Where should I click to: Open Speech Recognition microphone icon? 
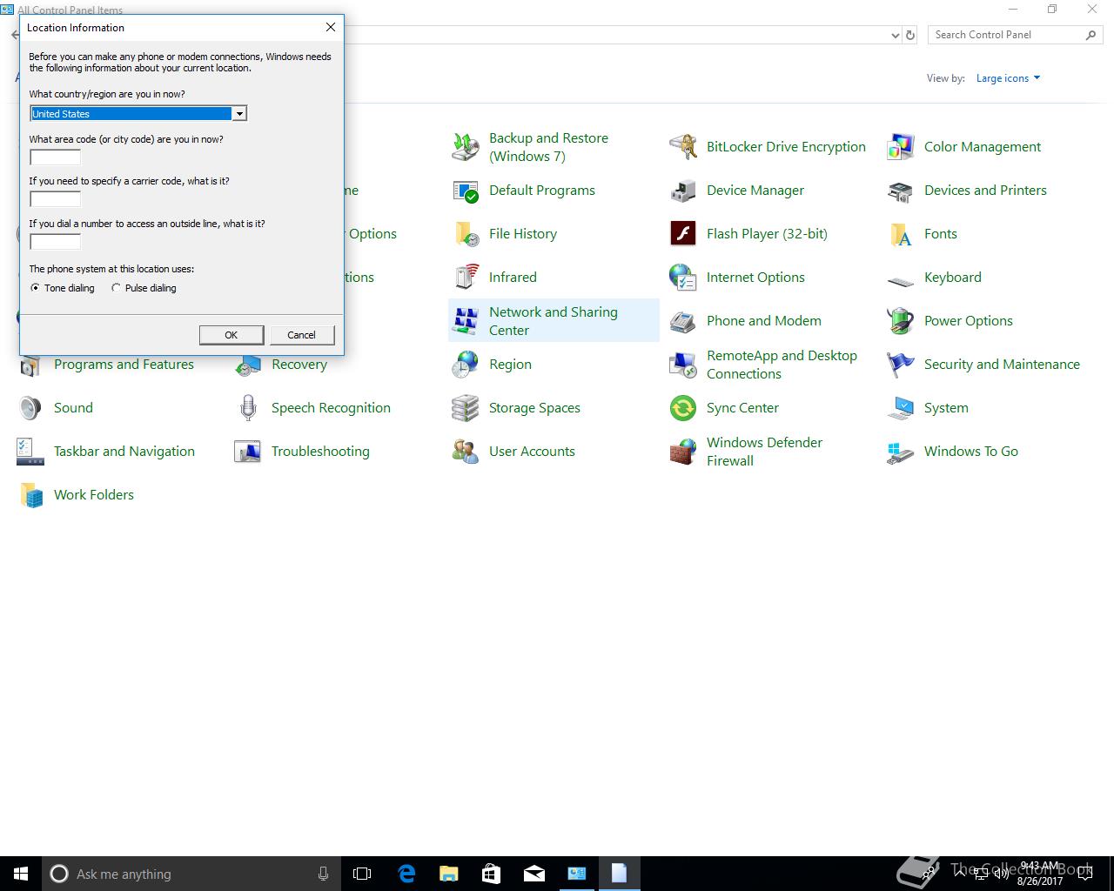click(248, 408)
